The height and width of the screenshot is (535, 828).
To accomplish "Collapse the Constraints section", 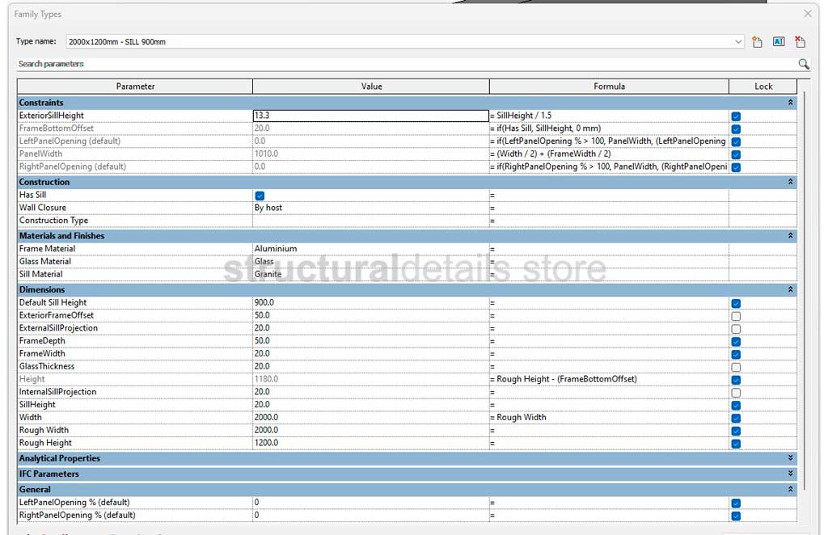I will coord(790,103).
